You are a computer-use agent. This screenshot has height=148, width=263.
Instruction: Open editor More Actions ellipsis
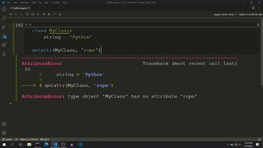coord(259,8)
